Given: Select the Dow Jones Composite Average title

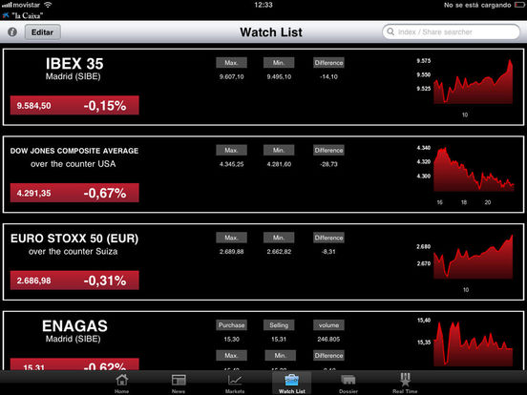Looking at the screenshot, I should 74,151.
